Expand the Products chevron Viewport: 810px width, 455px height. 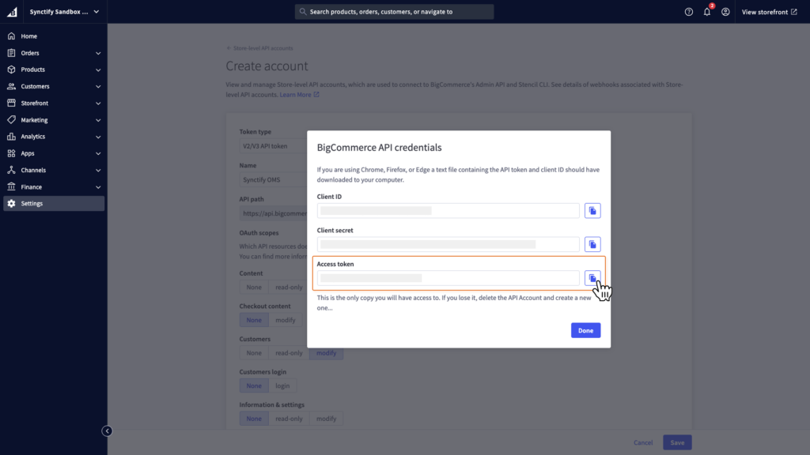98,70
